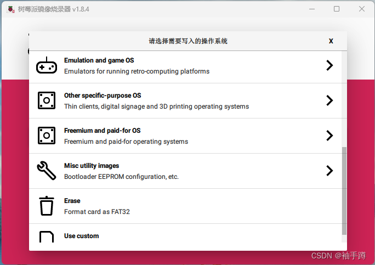This screenshot has width=375, height=265.
Task: Maximize the Raspberry Pi Imager window
Action: (337, 9)
